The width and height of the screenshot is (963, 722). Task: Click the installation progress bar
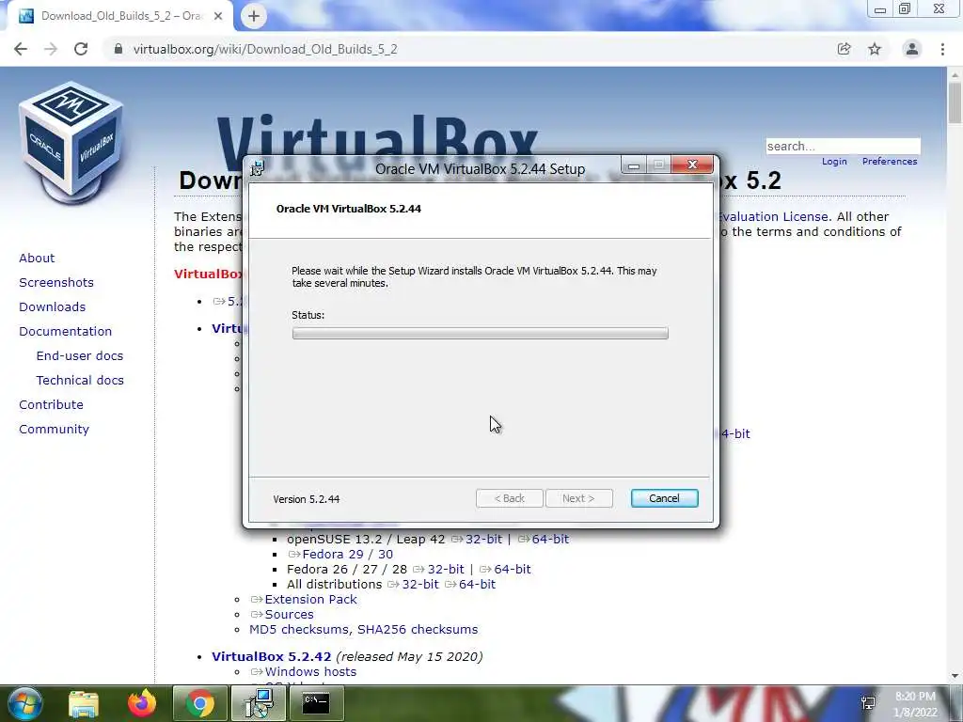(x=480, y=334)
